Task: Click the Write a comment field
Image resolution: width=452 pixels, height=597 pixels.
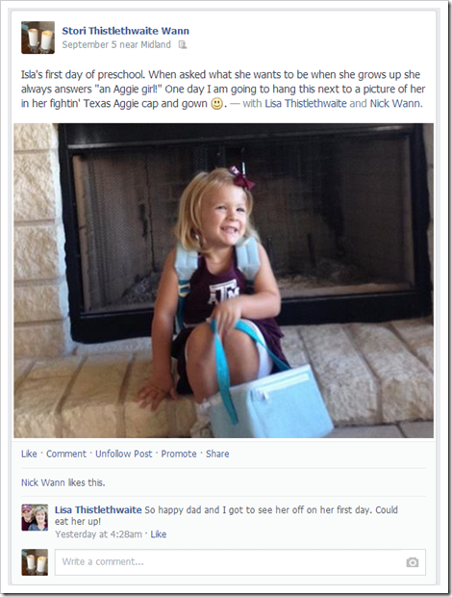Action: pyautogui.click(x=240, y=562)
